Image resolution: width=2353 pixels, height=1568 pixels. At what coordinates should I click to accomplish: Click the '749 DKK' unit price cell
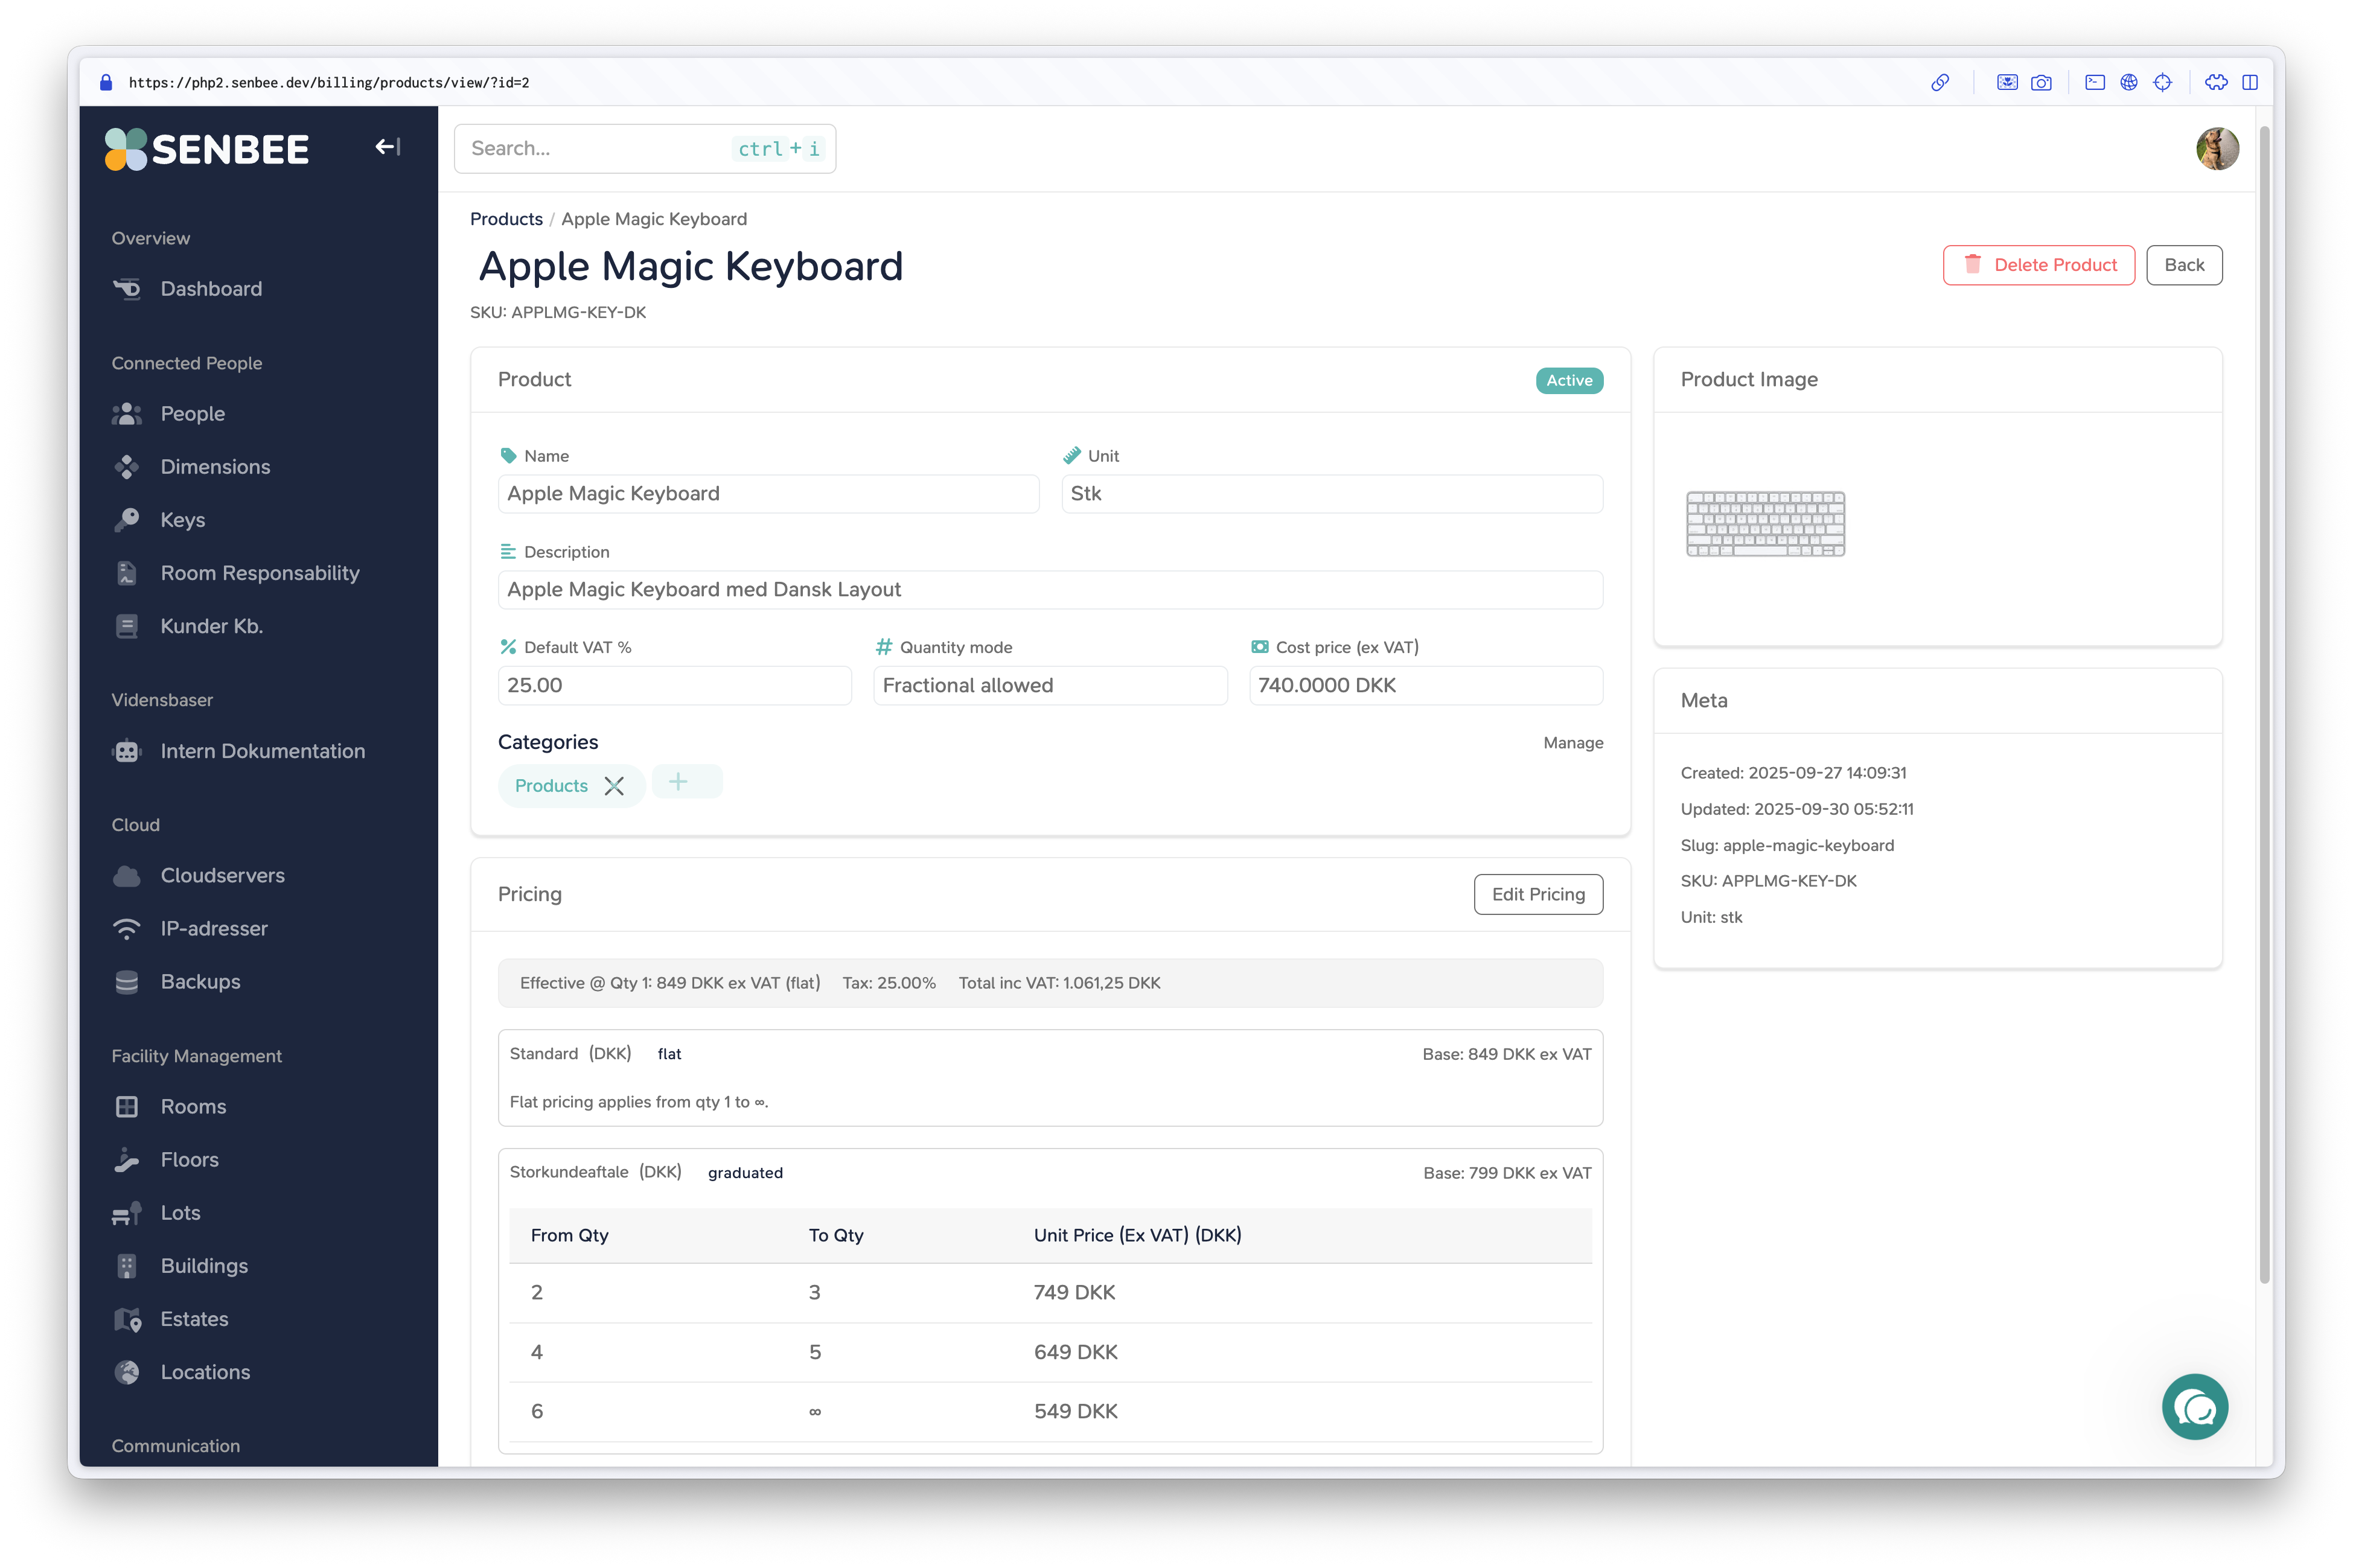click(x=1074, y=1293)
